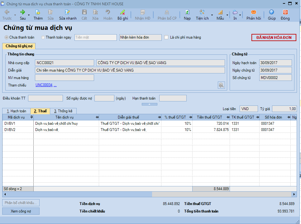Click the Xem công nợ button

point(21,211)
